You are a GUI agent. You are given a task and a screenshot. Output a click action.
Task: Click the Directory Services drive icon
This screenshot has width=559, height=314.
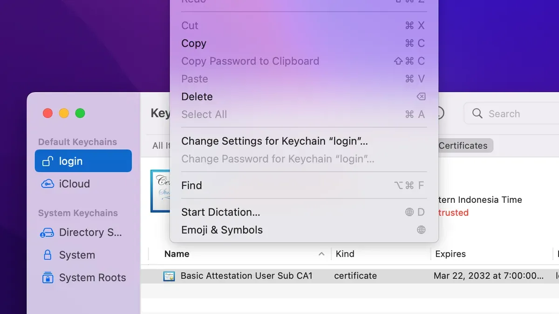coord(47,233)
